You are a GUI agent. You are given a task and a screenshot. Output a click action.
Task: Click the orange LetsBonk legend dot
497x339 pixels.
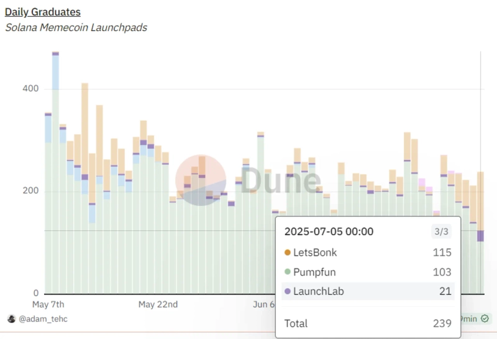[x=287, y=253]
